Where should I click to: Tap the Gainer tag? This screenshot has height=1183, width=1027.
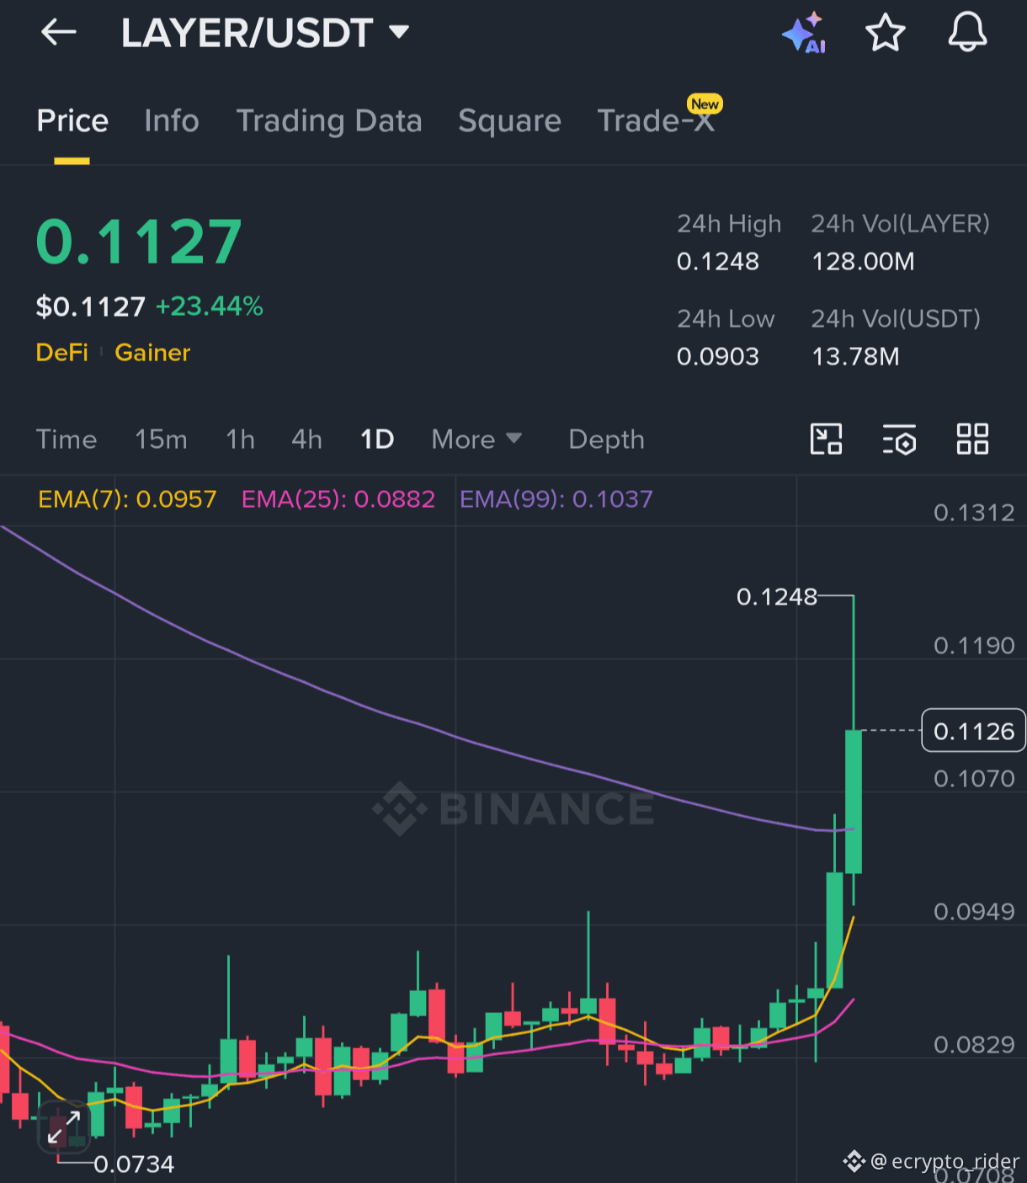[152, 352]
